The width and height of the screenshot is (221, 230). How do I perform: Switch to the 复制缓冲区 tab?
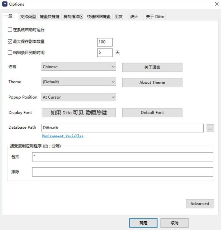tap(73, 17)
